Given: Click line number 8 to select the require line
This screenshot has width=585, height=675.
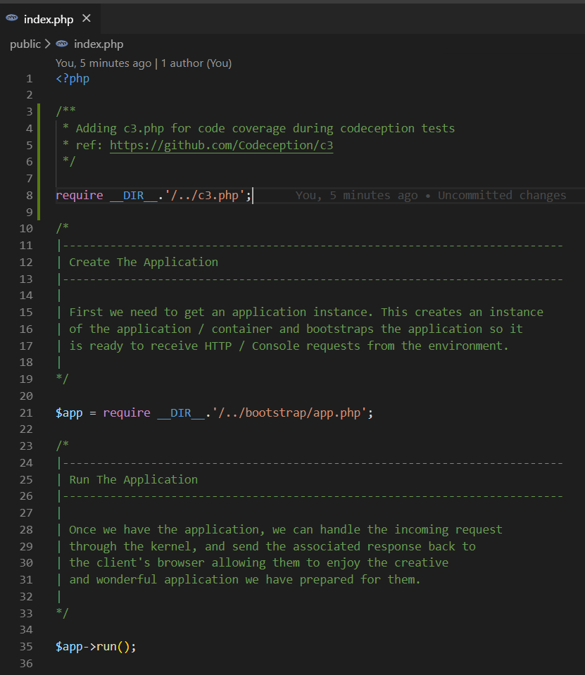Looking at the screenshot, I should tap(29, 195).
